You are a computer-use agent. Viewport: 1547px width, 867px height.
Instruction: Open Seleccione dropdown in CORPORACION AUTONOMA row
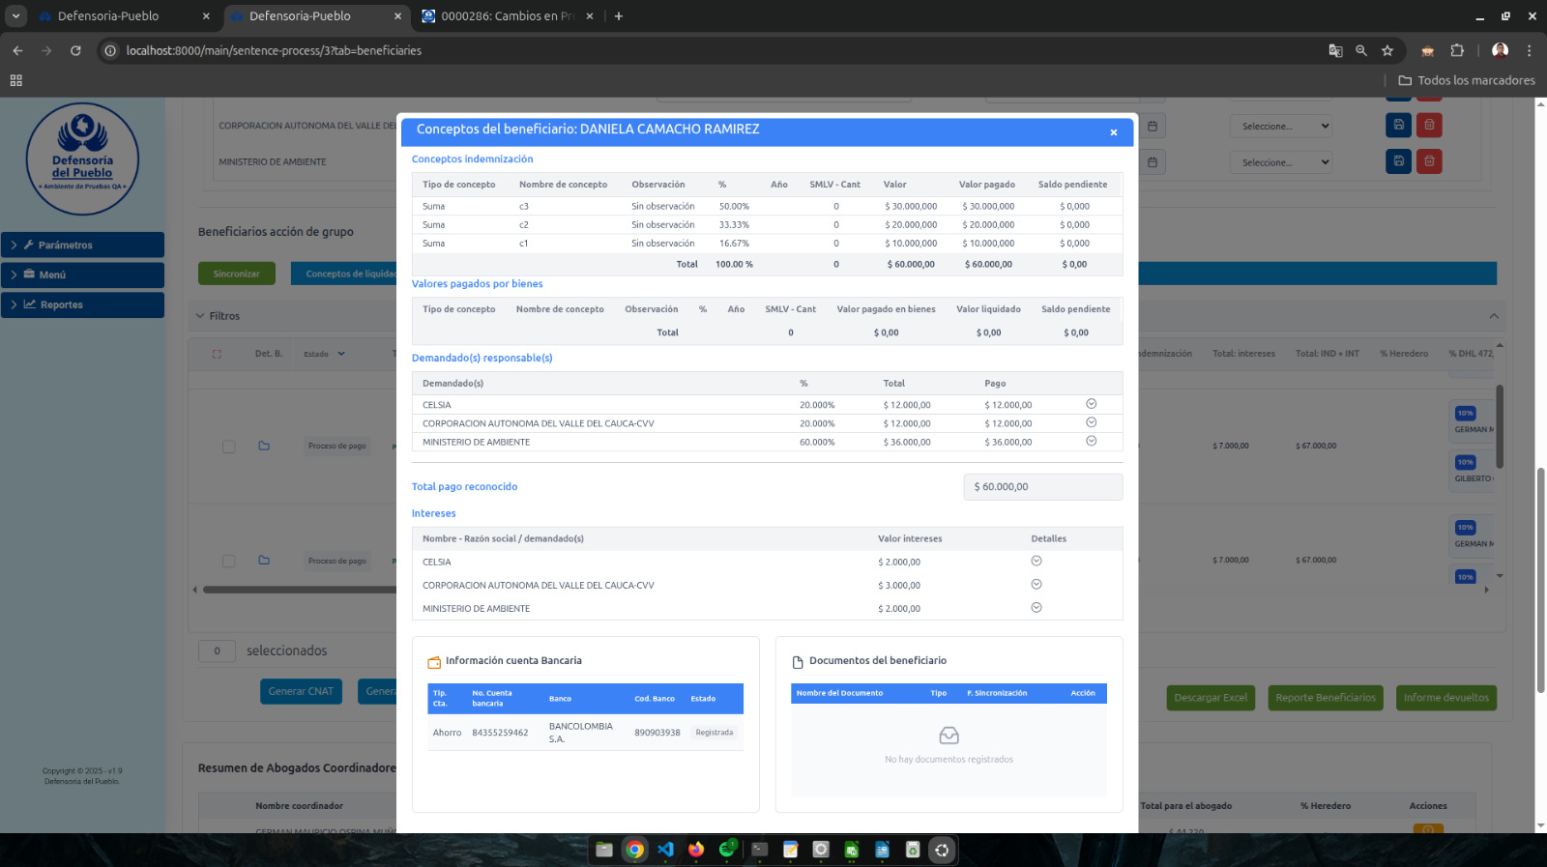click(x=1281, y=126)
